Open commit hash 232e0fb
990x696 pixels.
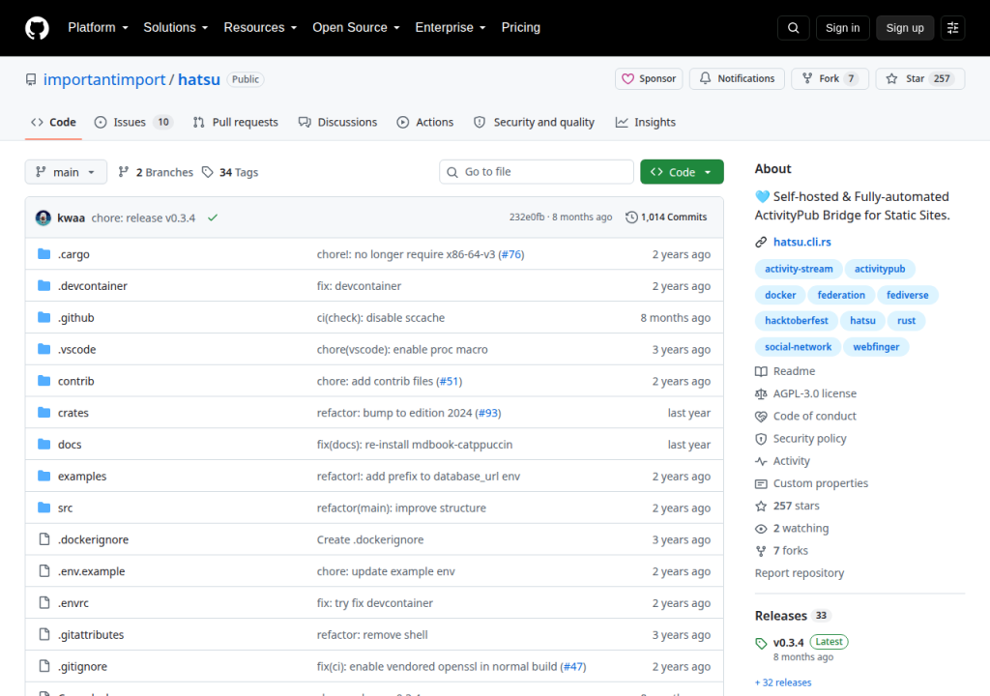[527, 217]
